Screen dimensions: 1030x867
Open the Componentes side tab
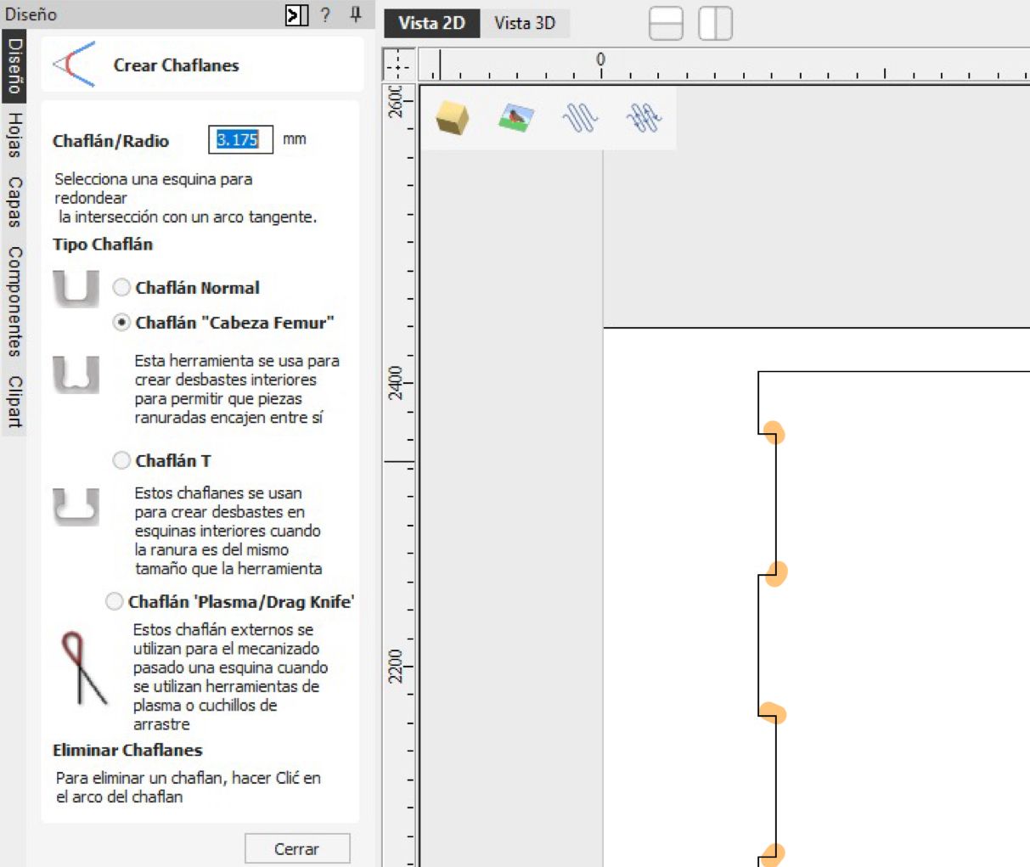tap(14, 301)
